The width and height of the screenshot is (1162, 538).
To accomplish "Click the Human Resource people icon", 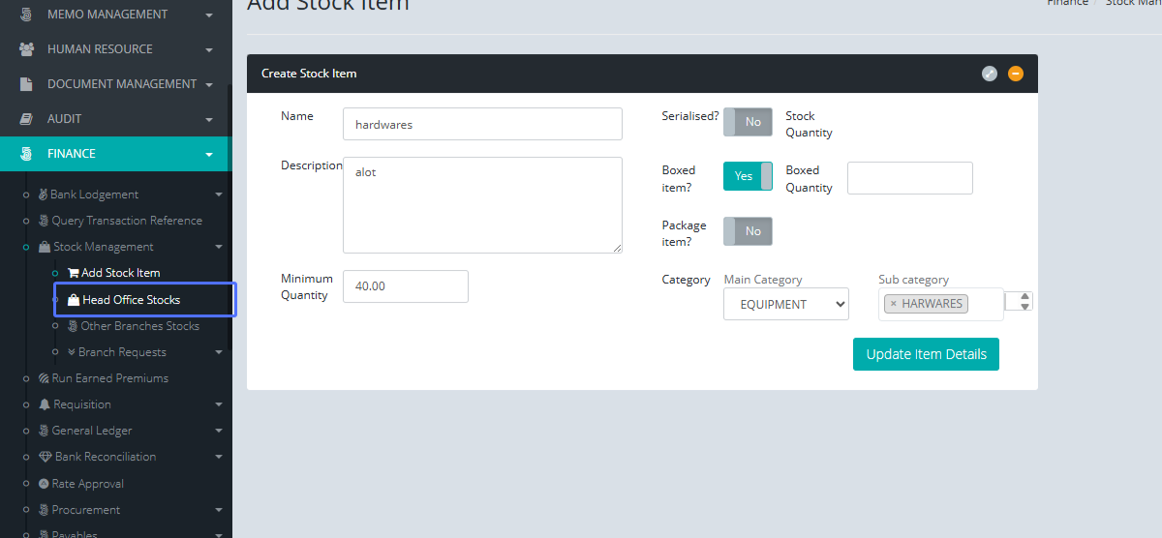I will pos(27,49).
